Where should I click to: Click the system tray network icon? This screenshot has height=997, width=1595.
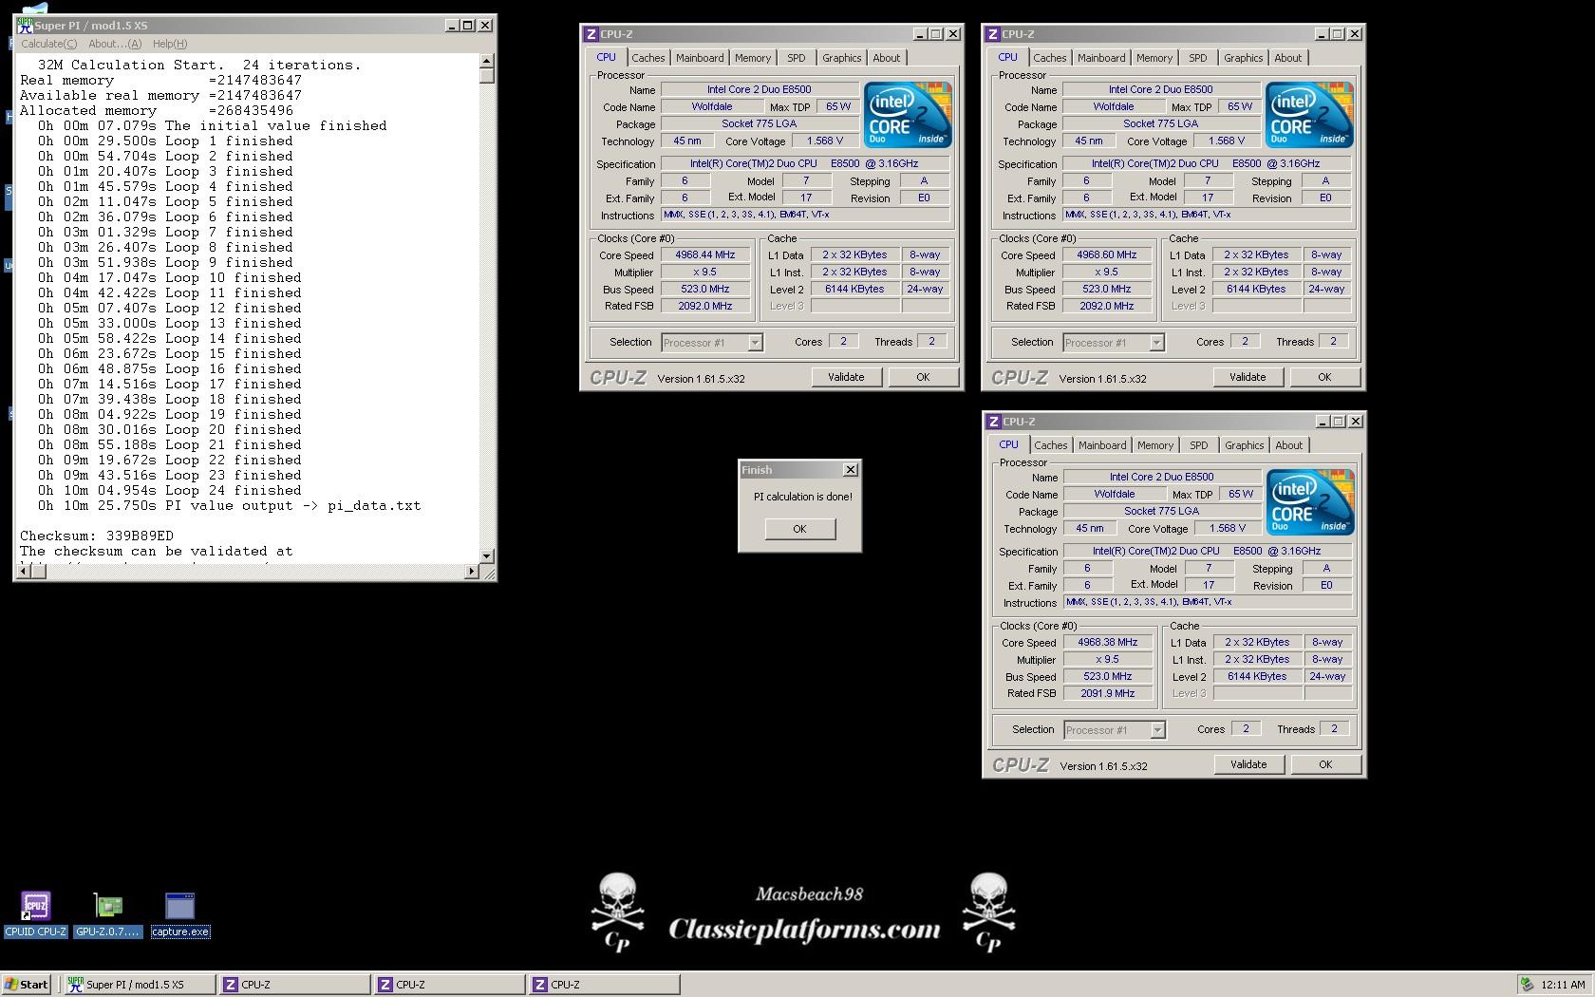pyautogui.click(x=1527, y=985)
